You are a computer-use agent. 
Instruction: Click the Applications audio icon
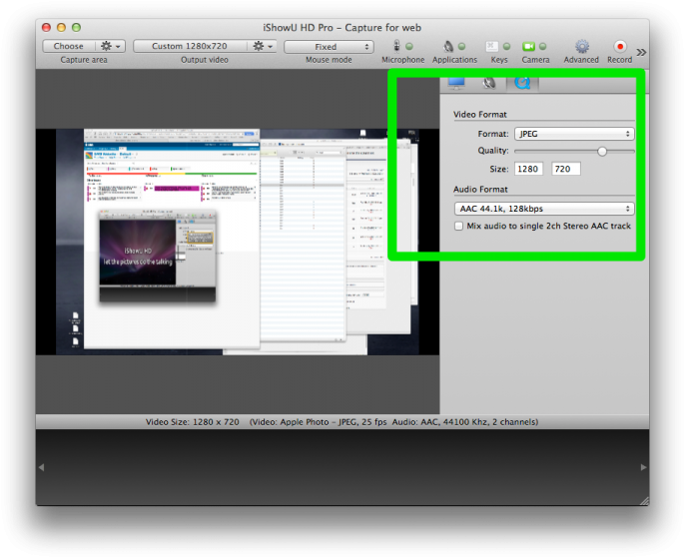pos(448,46)
